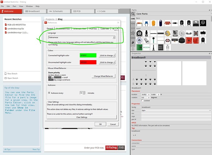Select the mystery part question mark icon
The image size is (212, 155).
(203, 23)
